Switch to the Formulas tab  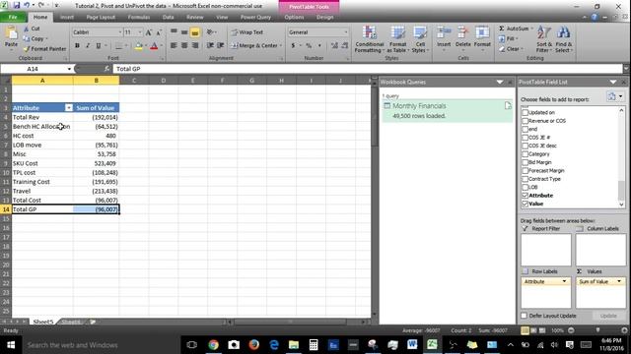point(138,18)
